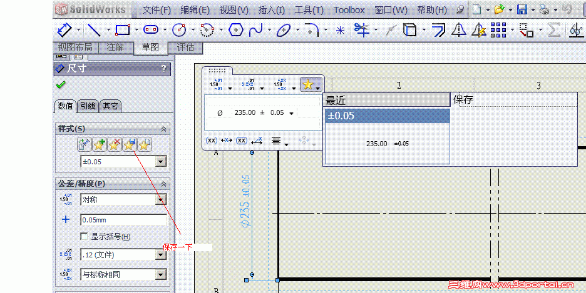Select the Move Entities tool
The height and width of the screenshot is (293, 586).
[x=526, y=30]
